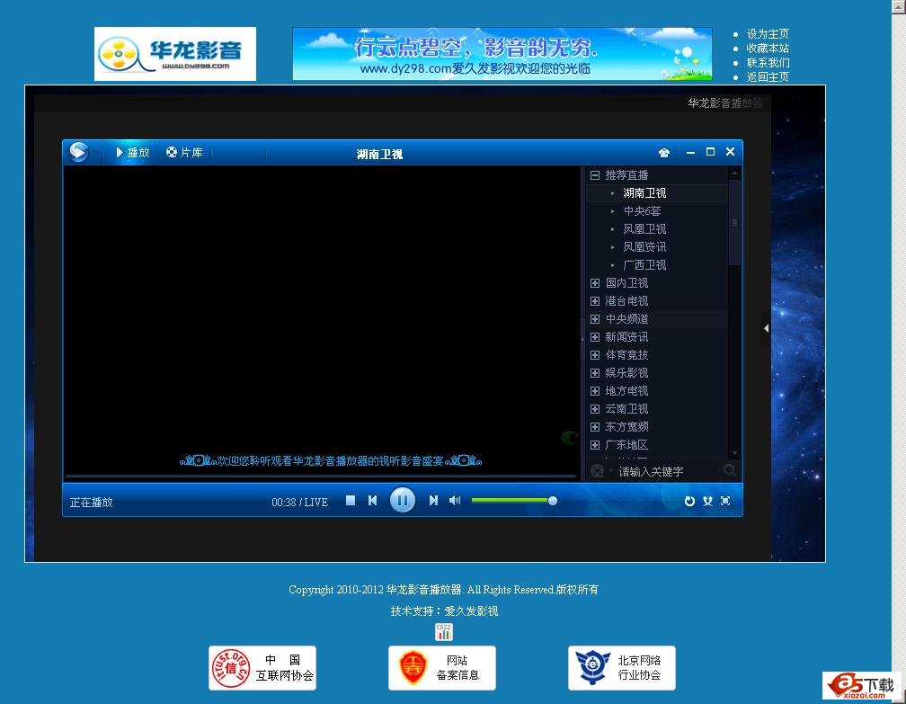Select the pause playback icon
Viewport: 906px width, 704px height.
402,500
